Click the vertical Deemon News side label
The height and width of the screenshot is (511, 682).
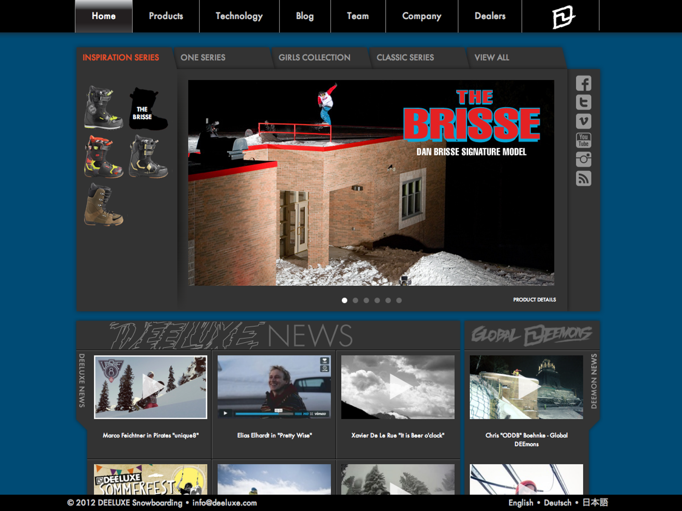594,381
